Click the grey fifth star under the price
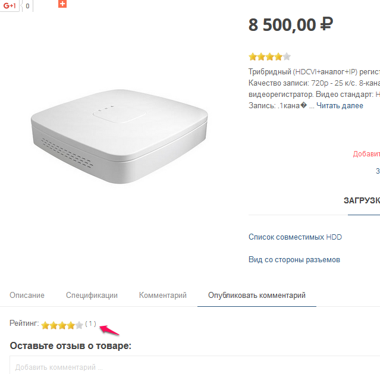This screenshot has height=374, width=380. click(x=287, y=57)
